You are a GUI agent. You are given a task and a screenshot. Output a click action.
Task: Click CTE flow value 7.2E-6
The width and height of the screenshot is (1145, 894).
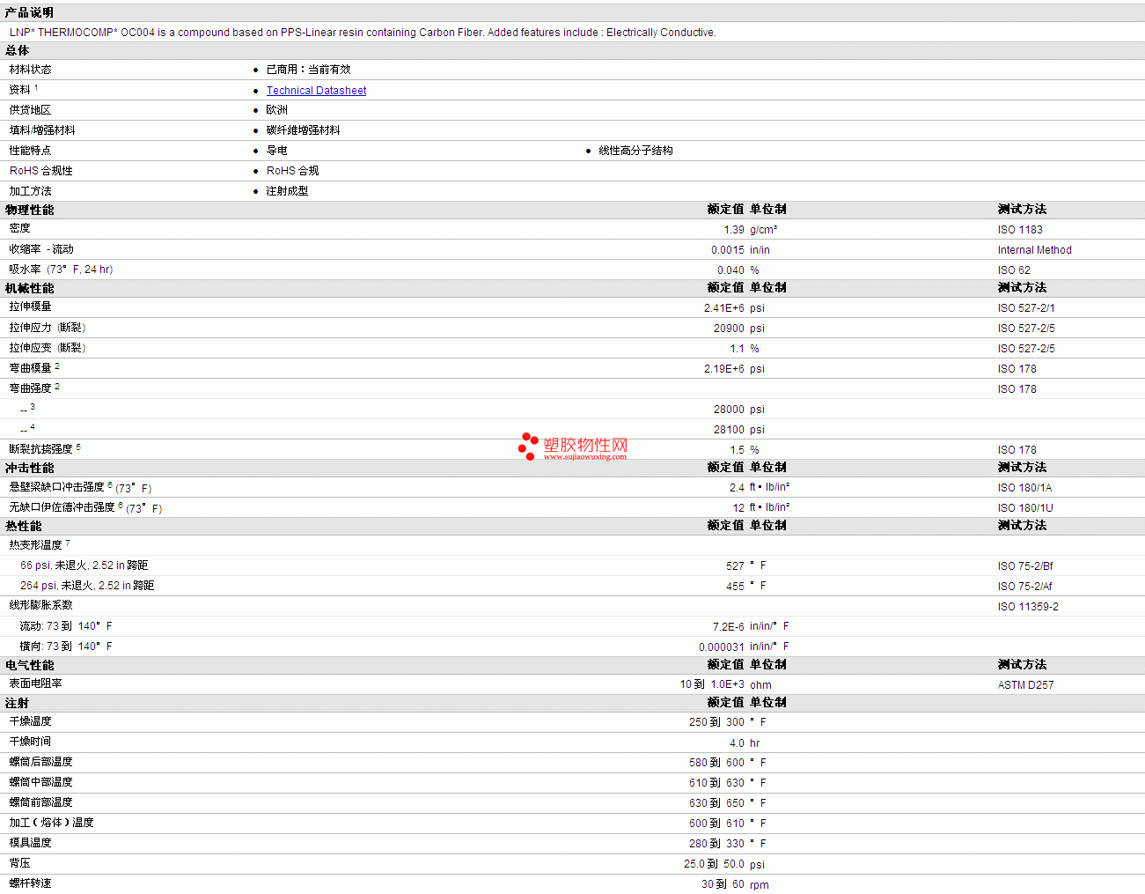(729, 627)
